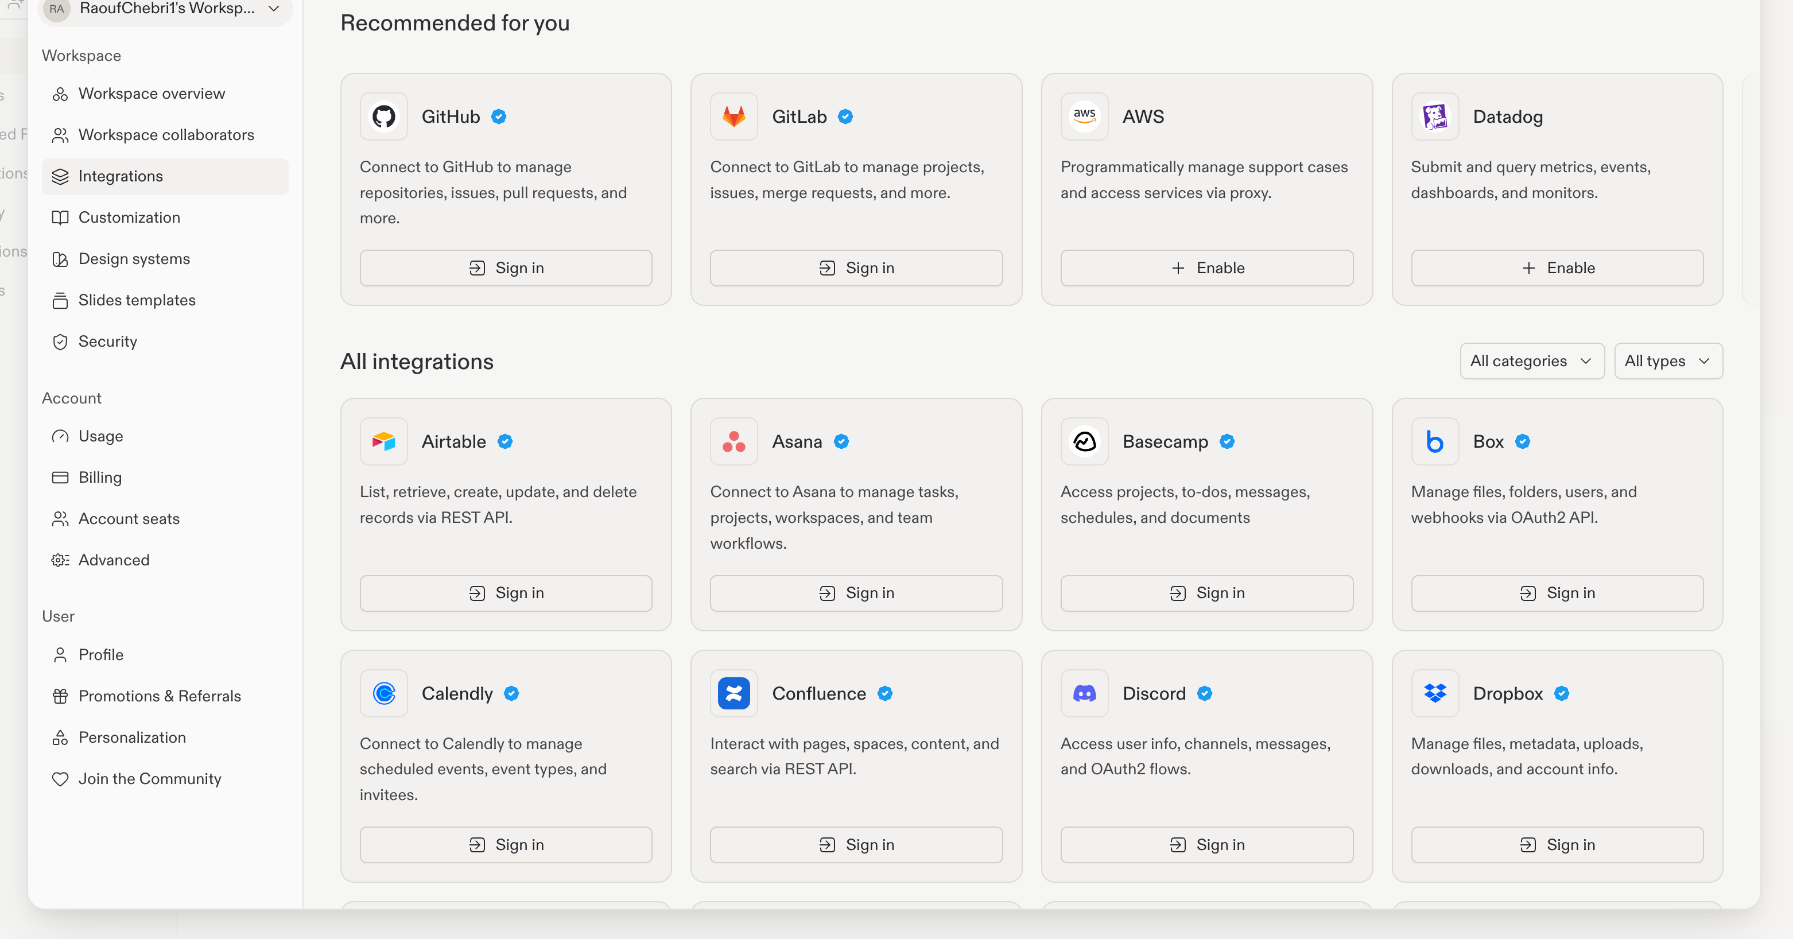
Task: Sign in to Airtable
Action: pyautogui.click(x=506, y=593)
